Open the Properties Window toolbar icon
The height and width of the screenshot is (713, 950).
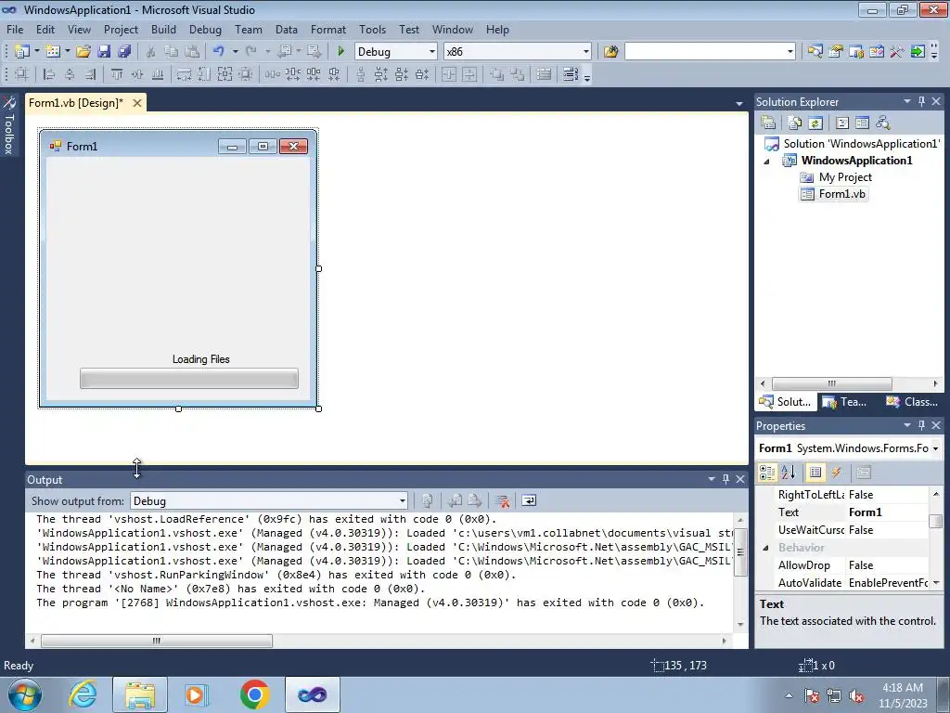point(836,52)
